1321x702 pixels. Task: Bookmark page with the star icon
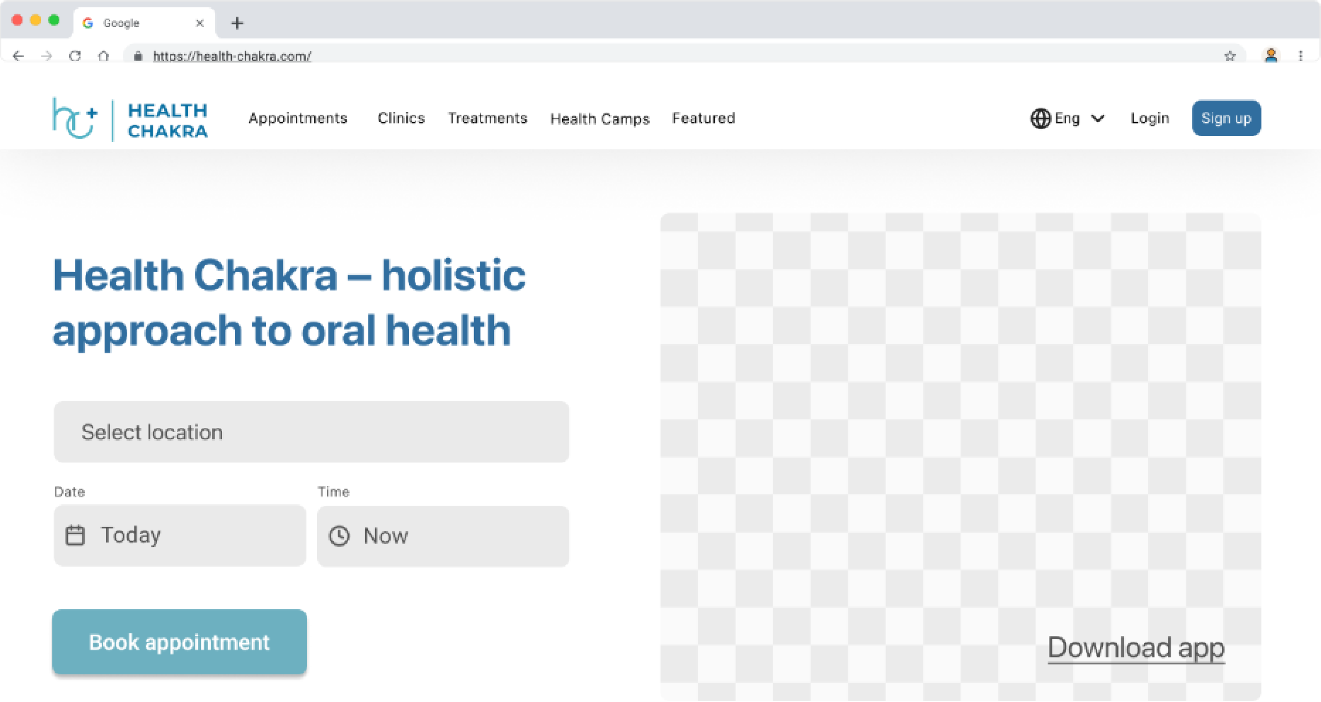(1230, 56)
